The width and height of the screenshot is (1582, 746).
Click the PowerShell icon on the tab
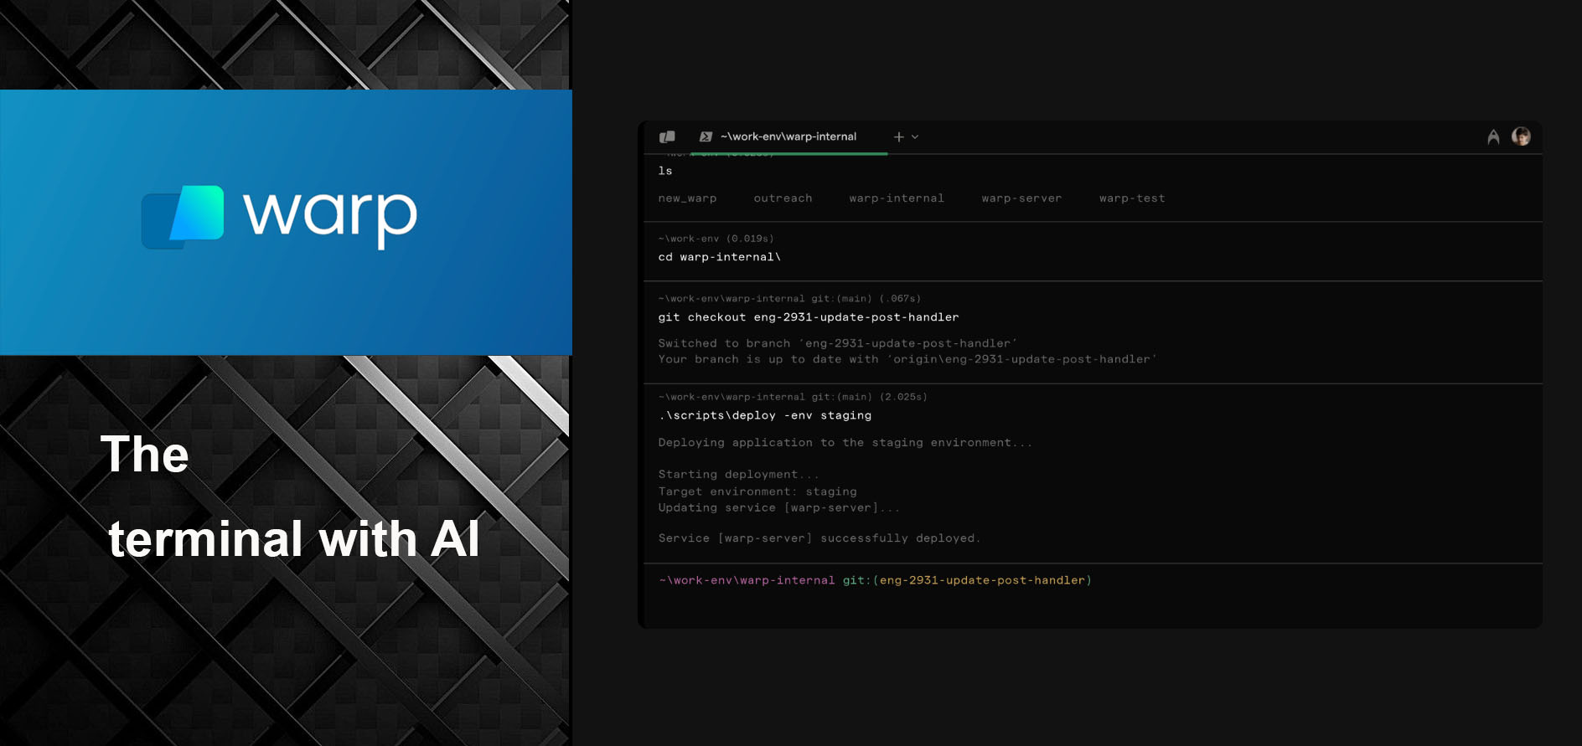coord(706,136)
